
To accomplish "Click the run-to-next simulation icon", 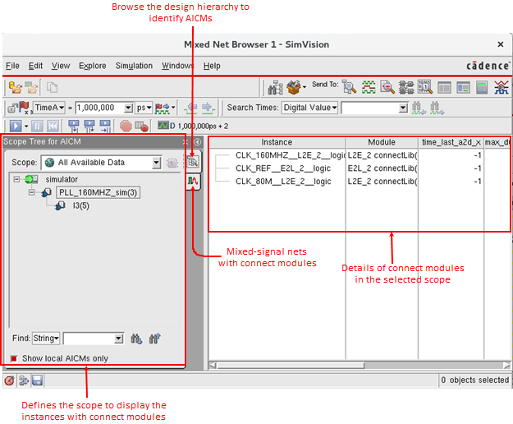I will pyautogui.click(x=105, y=126).
